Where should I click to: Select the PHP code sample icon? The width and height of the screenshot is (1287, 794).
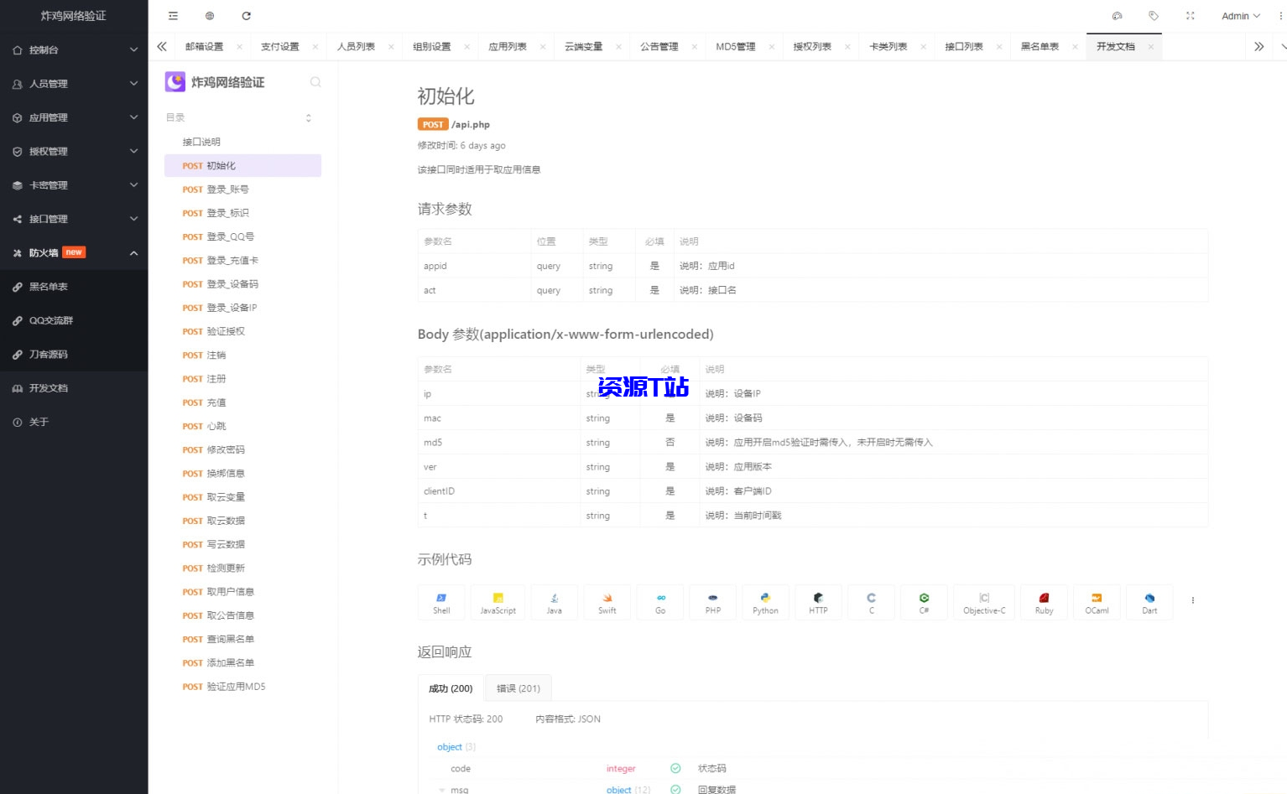tap(712, 601)
